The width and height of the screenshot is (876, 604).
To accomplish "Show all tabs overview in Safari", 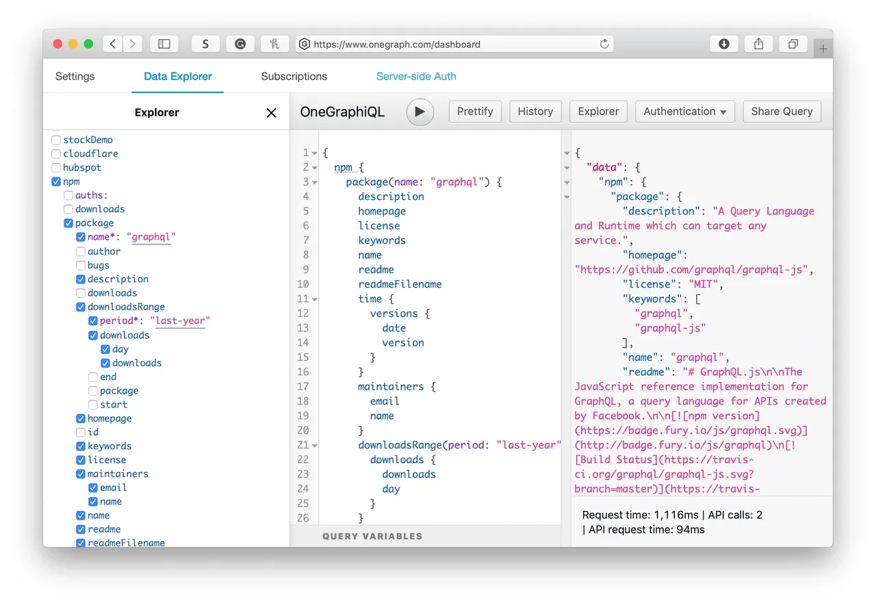I will 793,44.
